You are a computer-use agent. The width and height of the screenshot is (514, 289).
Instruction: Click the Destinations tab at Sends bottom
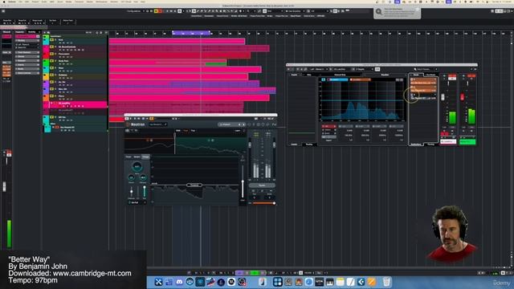pyautogui.click(x=416, y=144)
